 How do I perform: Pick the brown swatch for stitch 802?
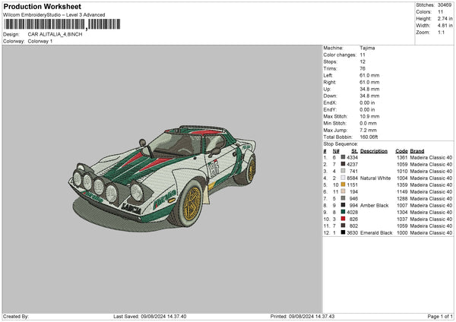[344, 226]
